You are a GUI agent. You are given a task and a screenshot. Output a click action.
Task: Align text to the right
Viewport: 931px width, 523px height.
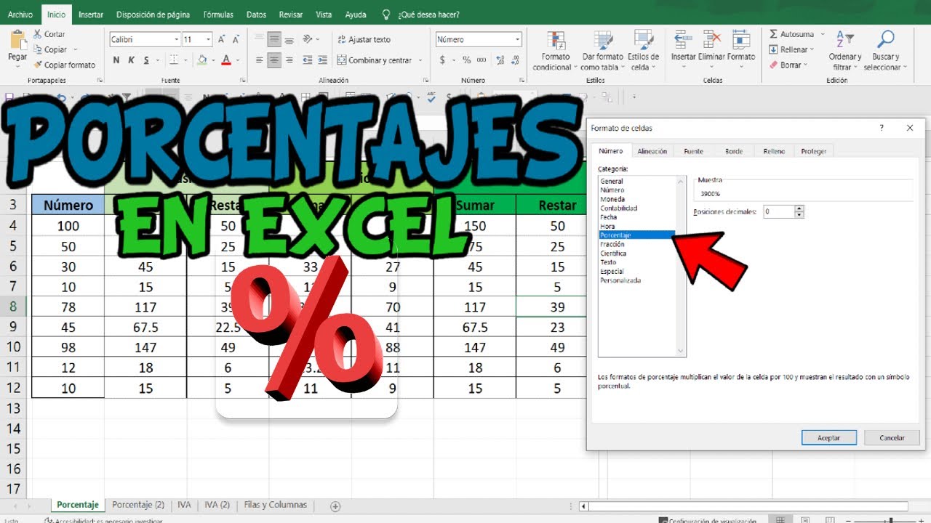pyautogui.click(x=289, y=60)
